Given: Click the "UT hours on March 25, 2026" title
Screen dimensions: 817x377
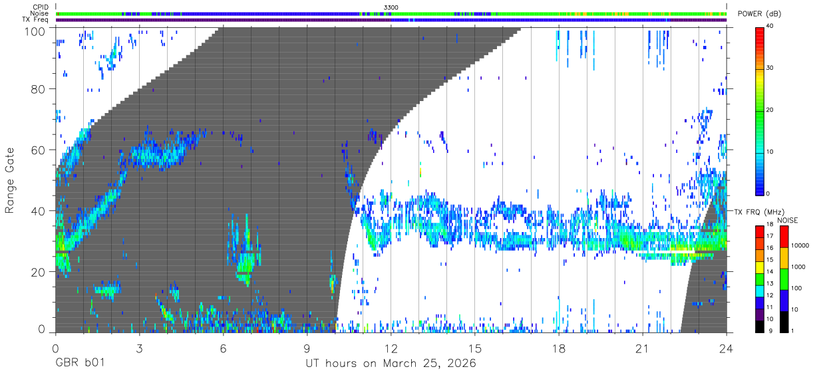Looking at the screenshot, I should coord(390,364).
